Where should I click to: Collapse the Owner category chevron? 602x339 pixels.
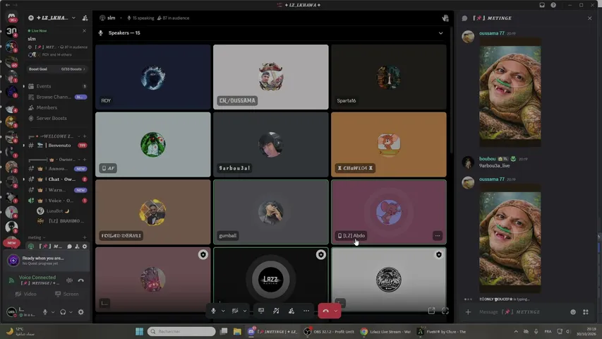[79, 160]
